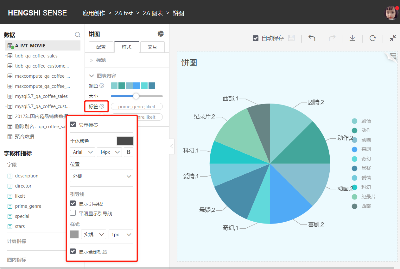This screenshot has height=269, width=400.
Task: Select the director field
Action: pyautogui.click(x=23, y=186)
